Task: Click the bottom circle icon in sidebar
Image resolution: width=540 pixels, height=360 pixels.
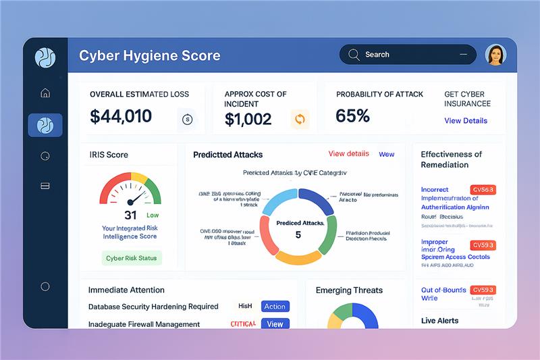Action: point(45,286)
